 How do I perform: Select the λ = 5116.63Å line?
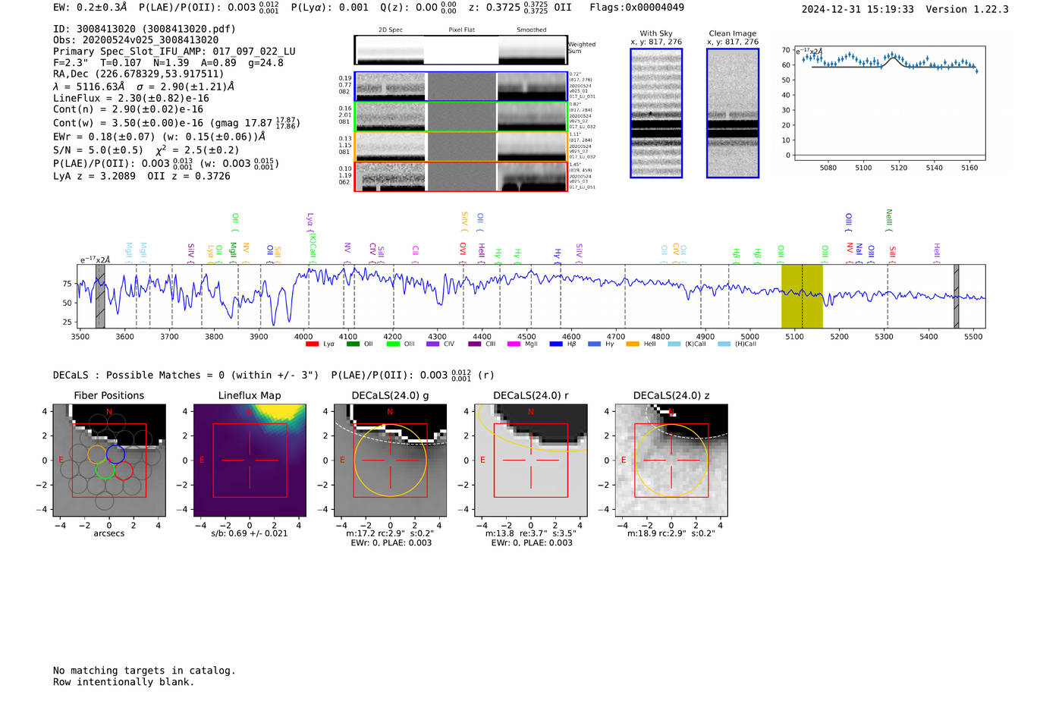point(143,86)
